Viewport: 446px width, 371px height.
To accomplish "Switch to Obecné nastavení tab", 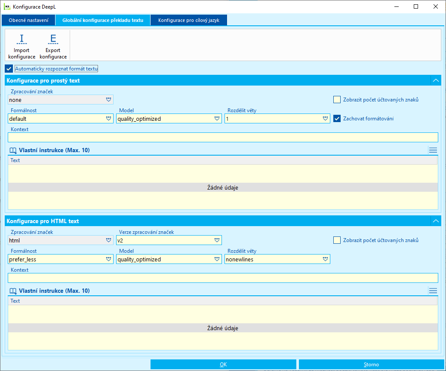I will (28, 20).
